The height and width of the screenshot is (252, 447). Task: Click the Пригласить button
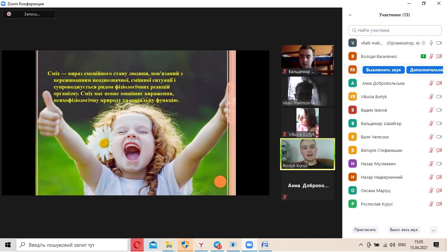pos(365,230)
